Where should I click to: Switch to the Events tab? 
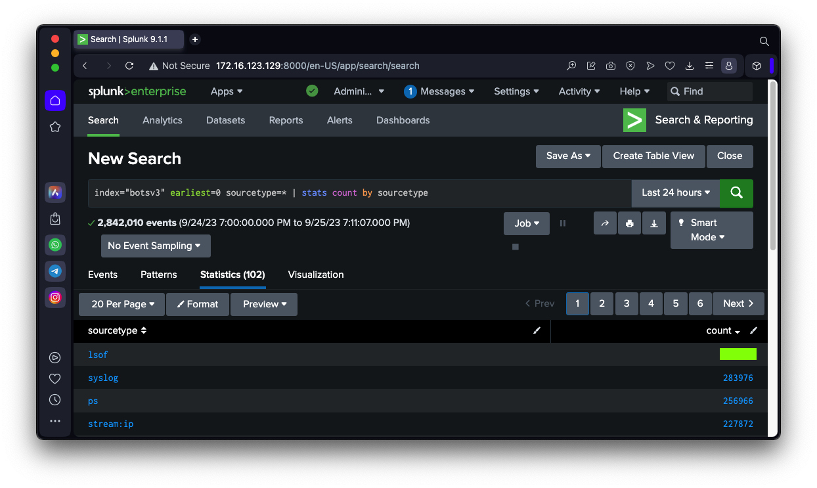pos(102,275)
